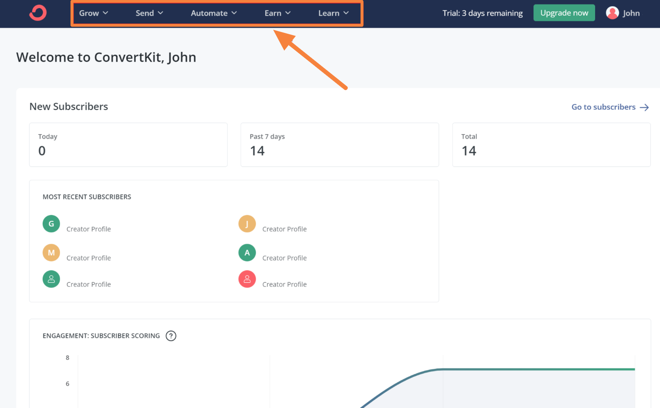Click the Today value 0
The height and width of the screenshot is (408, 660).
click(42, 151)
